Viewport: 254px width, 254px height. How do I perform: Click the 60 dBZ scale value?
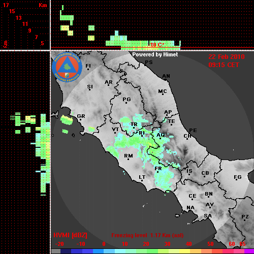click(x=232, y=244)
